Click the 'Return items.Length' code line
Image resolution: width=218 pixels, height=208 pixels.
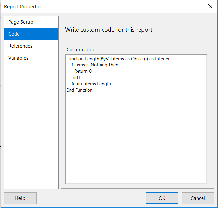click(x=91, y=84)
